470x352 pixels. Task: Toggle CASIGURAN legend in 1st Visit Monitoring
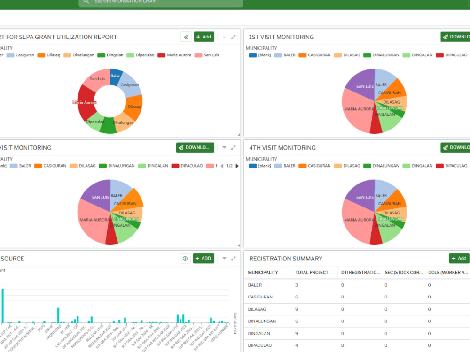pyautogui.click(x=315, y=55)
